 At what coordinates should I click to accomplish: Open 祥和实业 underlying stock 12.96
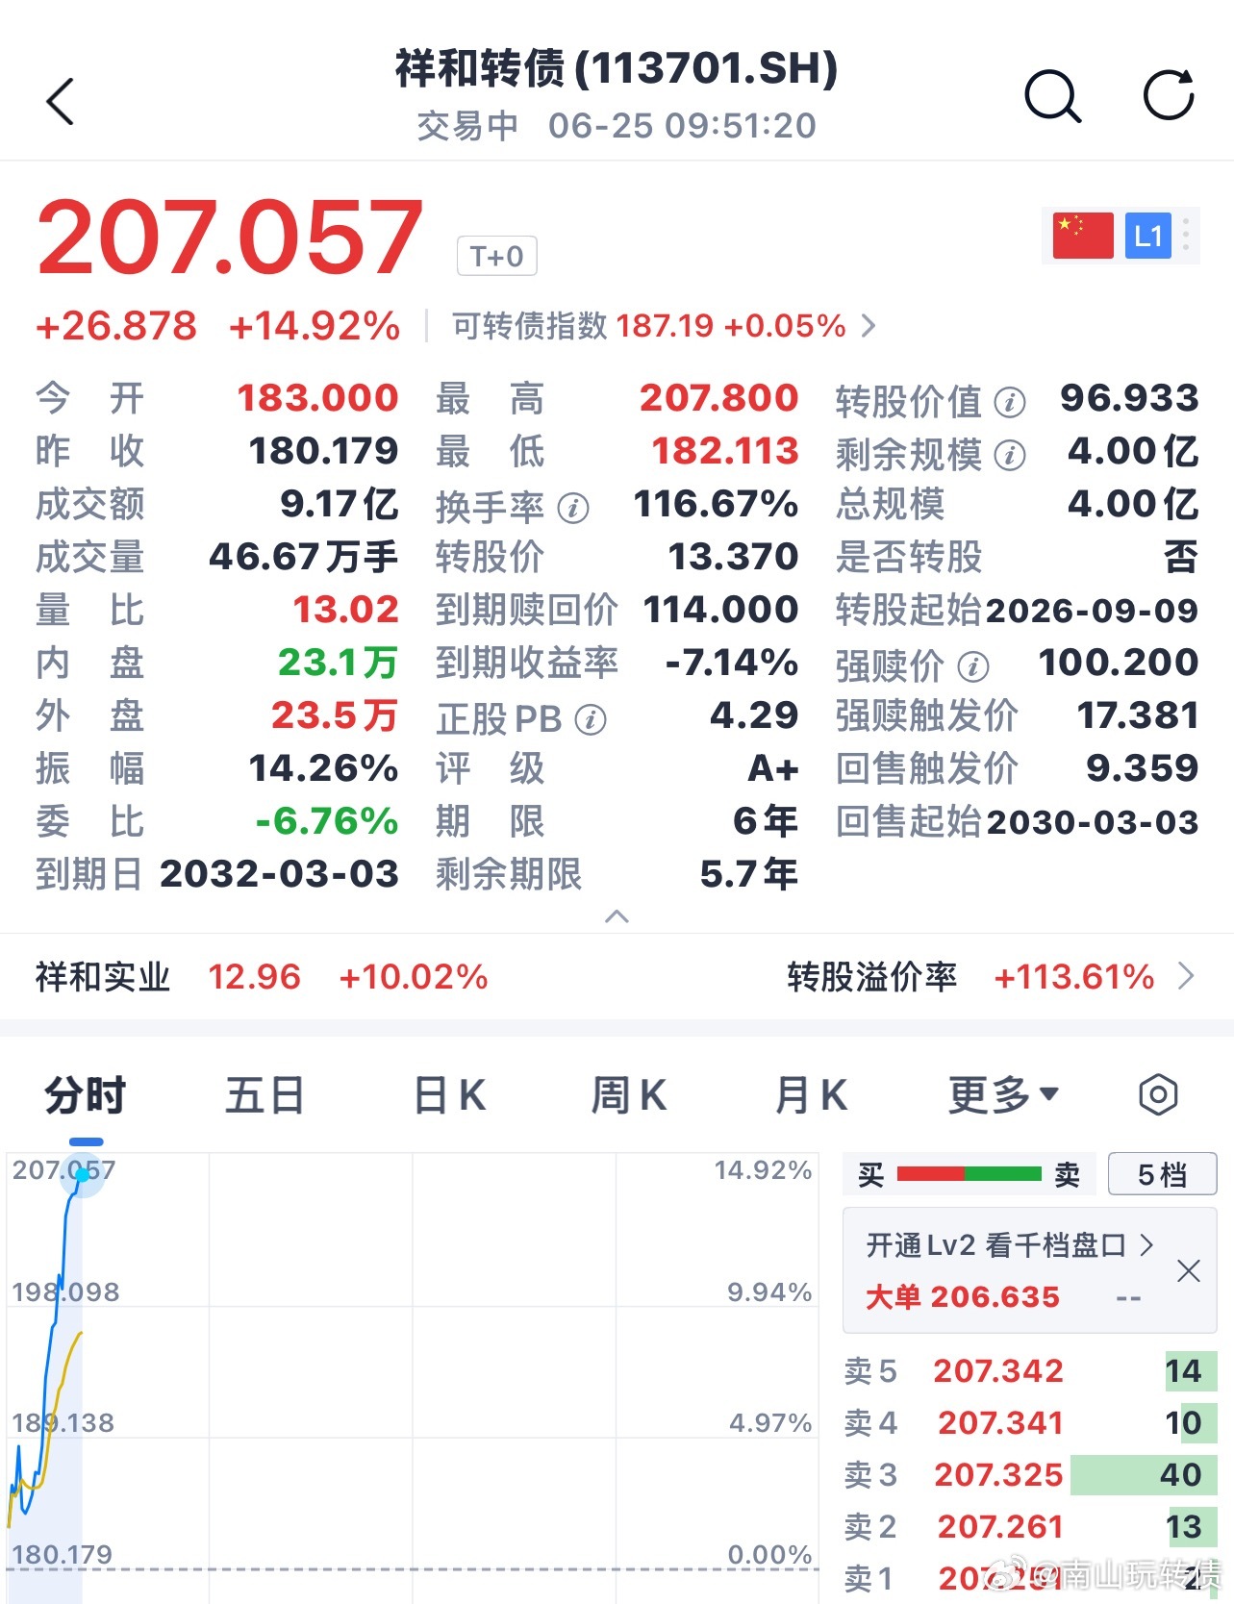(262, 977)
